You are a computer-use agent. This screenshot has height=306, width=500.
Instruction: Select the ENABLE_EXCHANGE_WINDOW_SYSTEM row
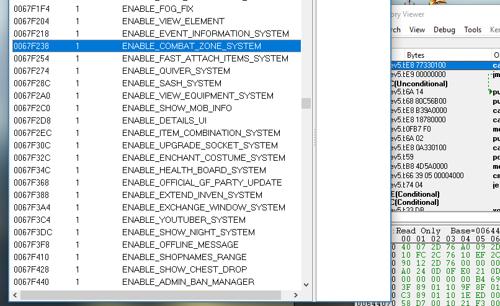156,207
